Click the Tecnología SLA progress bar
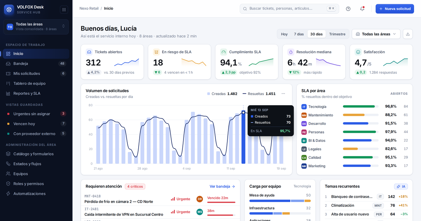421x221 pixels. 361,107
